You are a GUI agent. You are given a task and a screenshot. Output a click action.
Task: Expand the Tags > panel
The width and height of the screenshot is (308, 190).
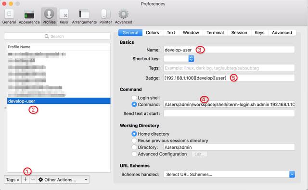tap(13, 179)
